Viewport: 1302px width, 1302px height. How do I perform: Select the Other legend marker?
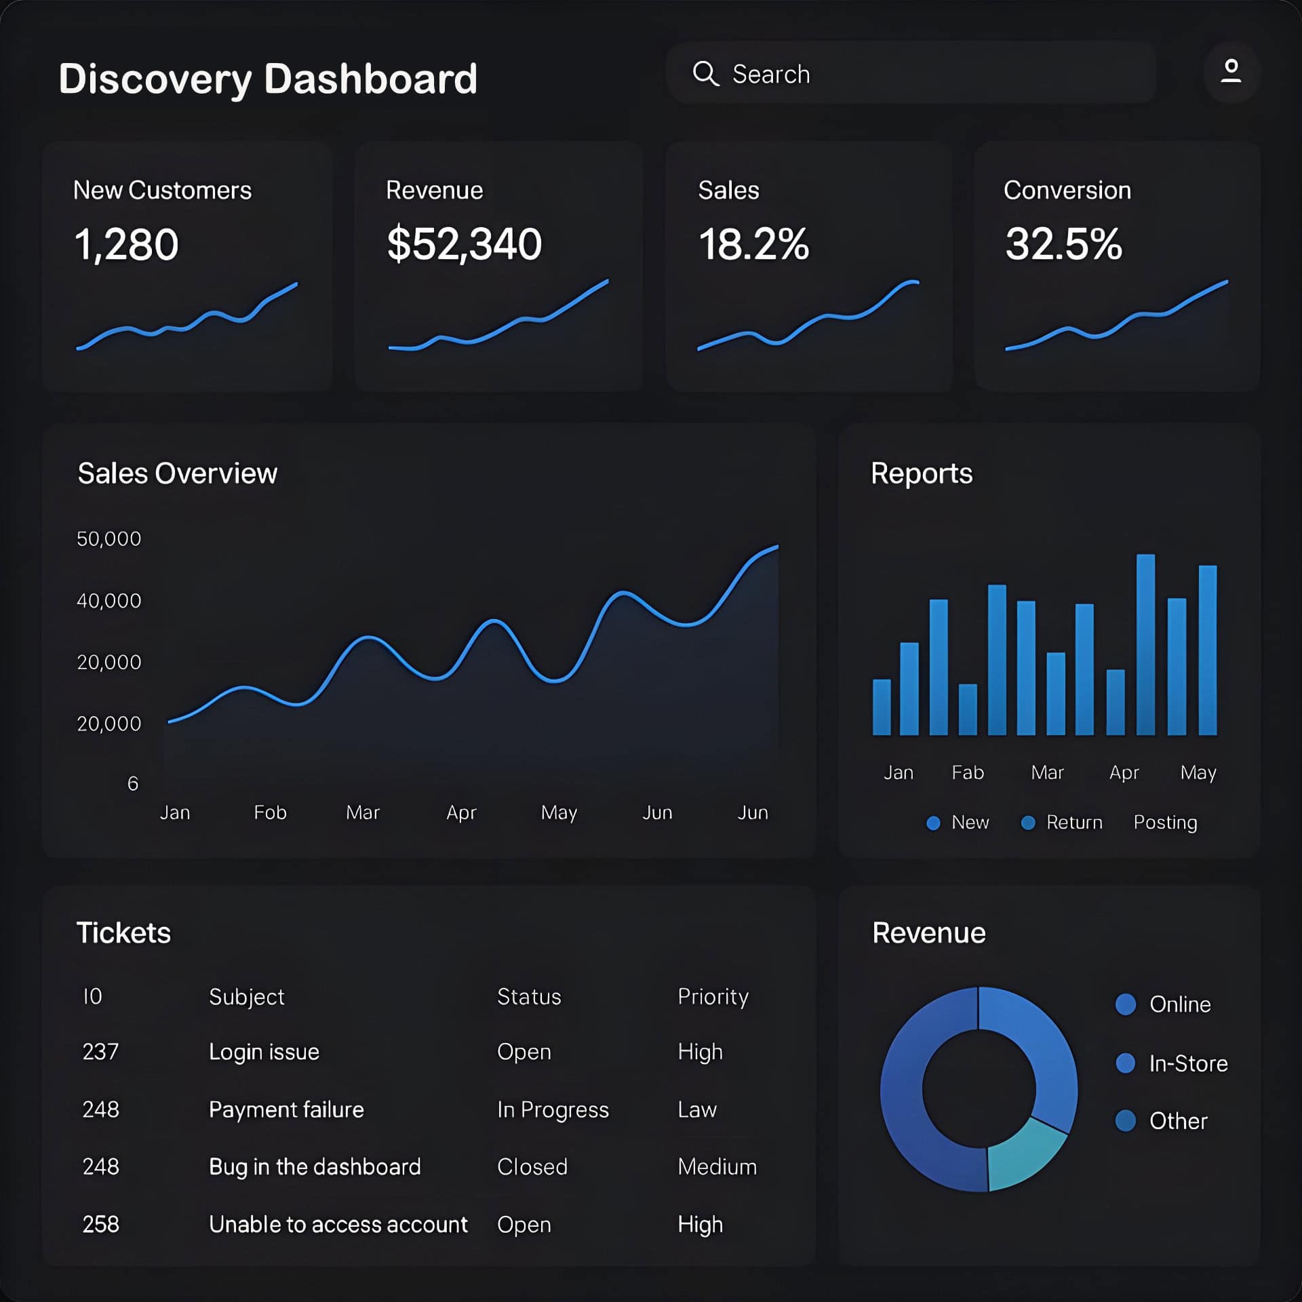tap(1125, 1121)
